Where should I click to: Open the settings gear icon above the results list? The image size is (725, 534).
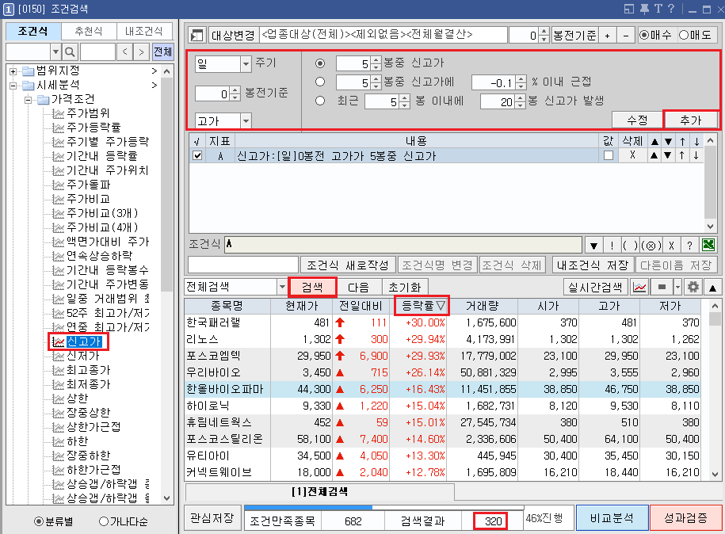(693, 288)
